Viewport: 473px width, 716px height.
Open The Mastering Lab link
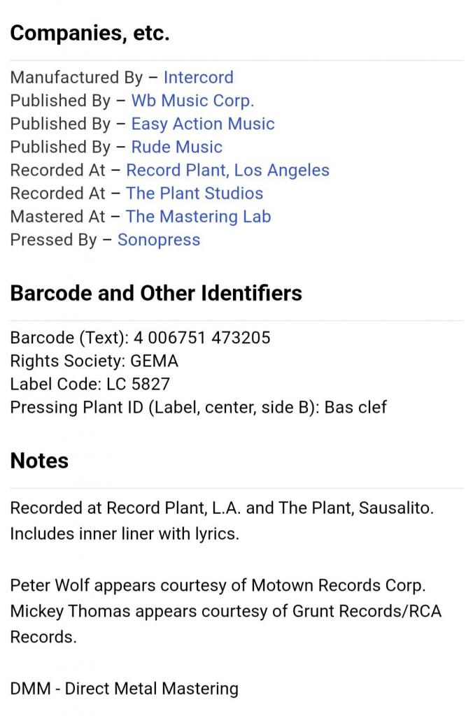click(198, 216)
